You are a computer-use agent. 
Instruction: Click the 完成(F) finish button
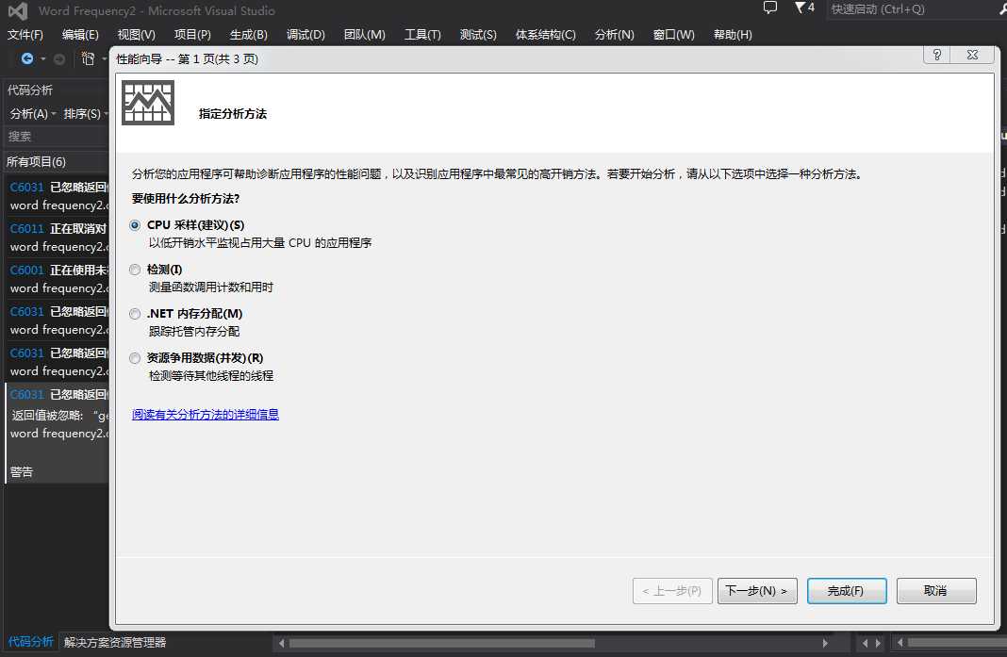847,591
